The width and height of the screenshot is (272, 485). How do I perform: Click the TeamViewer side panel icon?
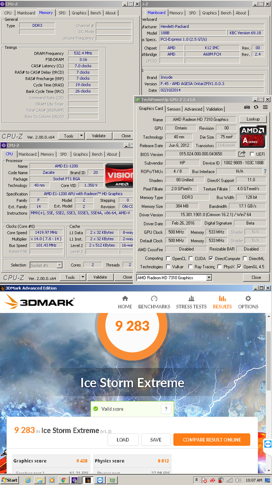(268, 444)
